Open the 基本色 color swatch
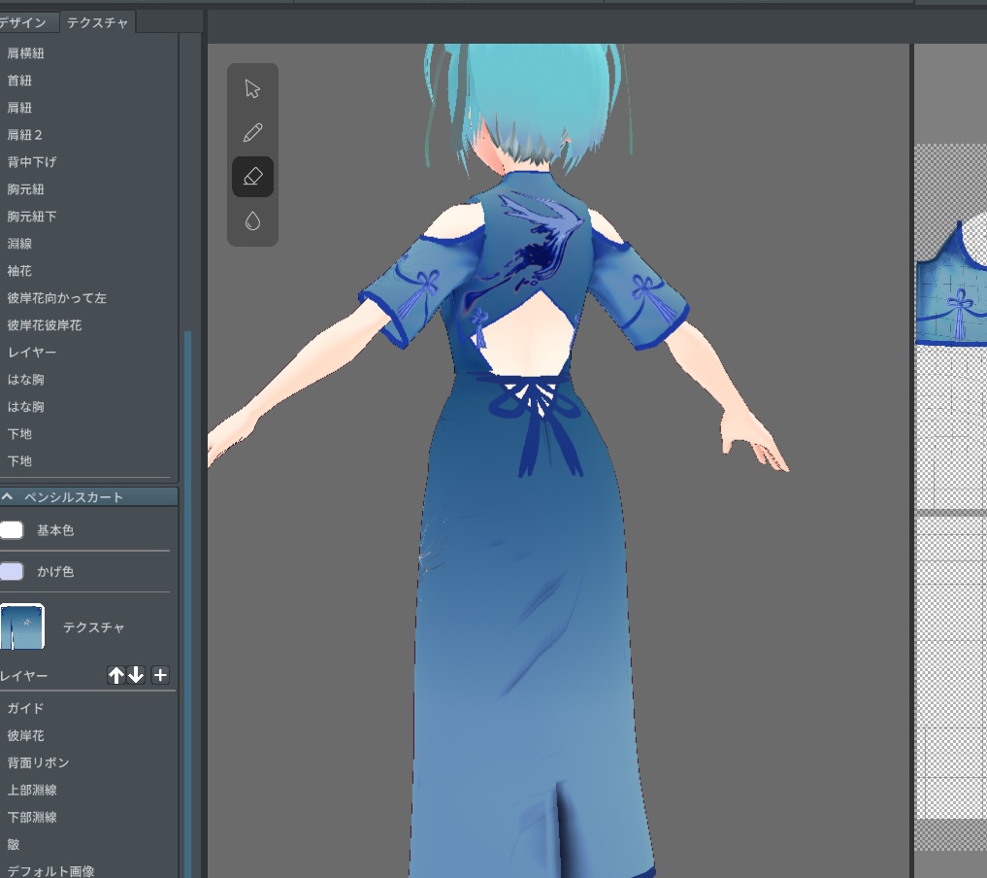Screen dimensions: 987x878 click(x=13, y=529)
